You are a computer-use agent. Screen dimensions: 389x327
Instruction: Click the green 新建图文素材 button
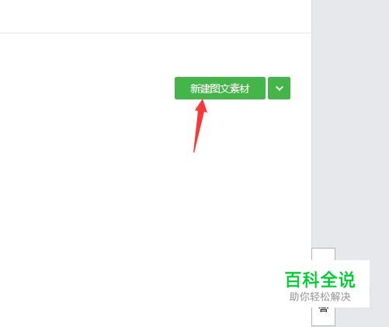[x=220, y=88]
